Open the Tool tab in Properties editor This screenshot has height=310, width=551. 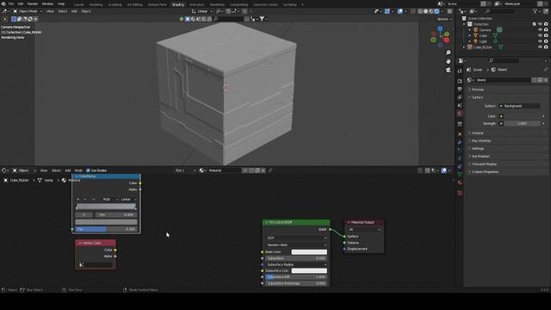point(460,71)
